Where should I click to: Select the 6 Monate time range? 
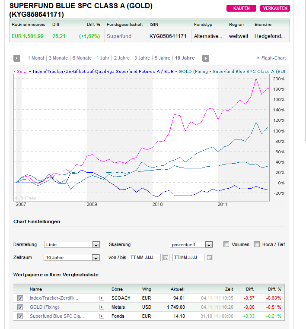(82, 58)
